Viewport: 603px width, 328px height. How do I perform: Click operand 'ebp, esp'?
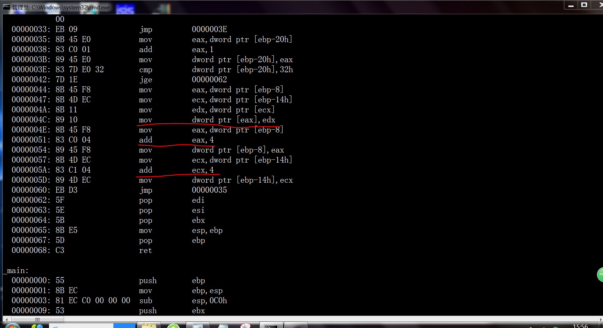tap(207, 291)
